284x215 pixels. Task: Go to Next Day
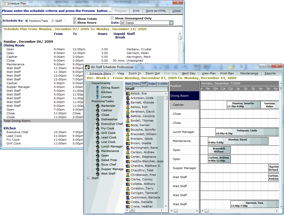pos(189,73)
